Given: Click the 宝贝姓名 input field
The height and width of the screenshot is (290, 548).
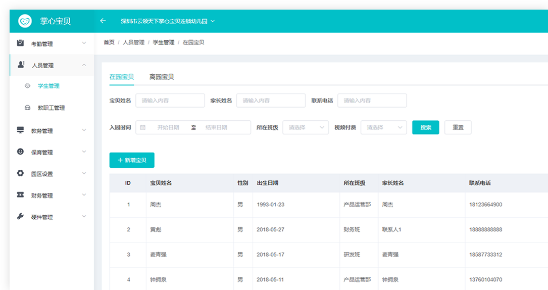Looking at the screenshot, I should tap(170, 101).
